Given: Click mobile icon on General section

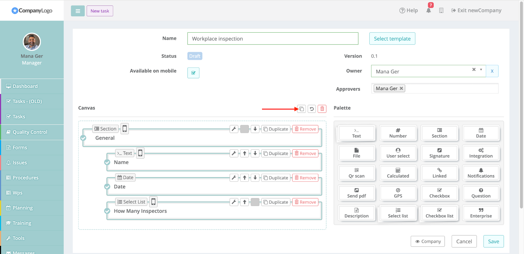Looking at the screenshot, I should 124,128.
